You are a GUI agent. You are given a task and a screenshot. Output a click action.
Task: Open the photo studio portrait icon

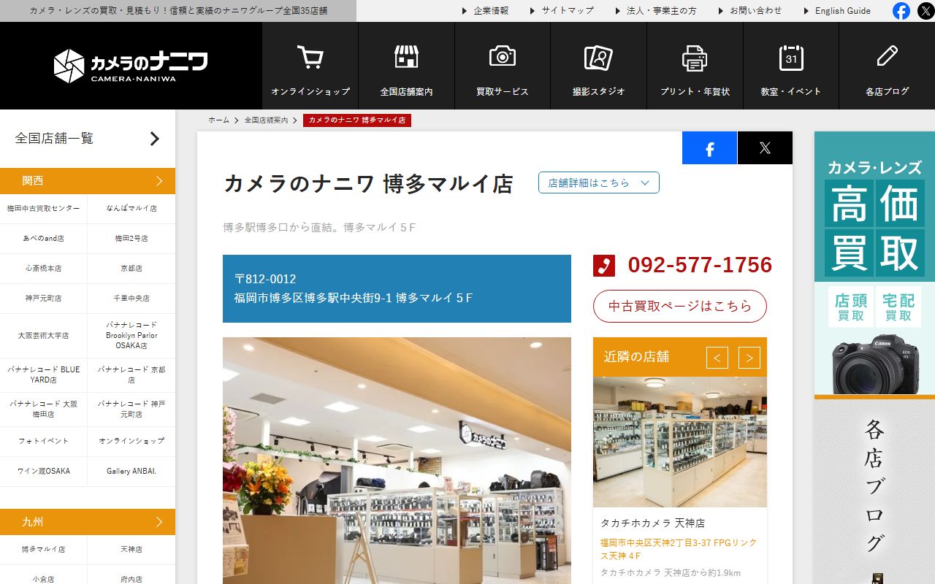coord(598,57)
